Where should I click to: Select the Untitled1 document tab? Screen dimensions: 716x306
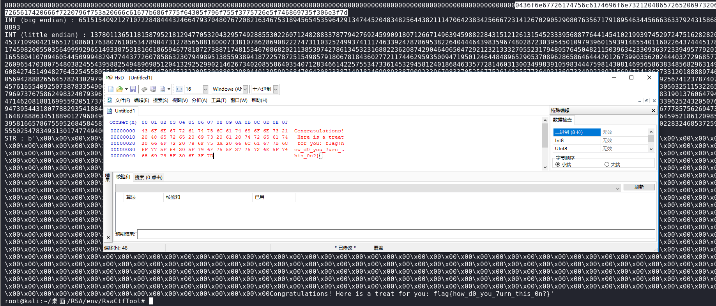(121, 111)
